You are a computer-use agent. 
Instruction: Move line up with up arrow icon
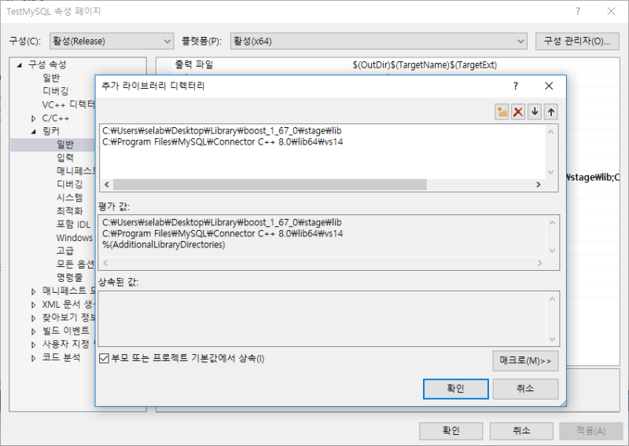(551, 111)
